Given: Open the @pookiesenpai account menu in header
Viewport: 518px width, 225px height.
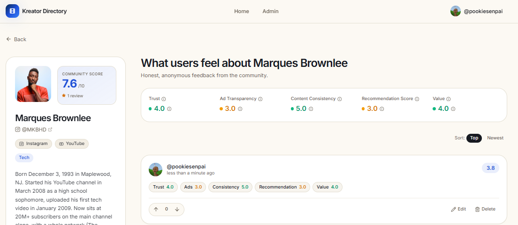Looking at the screenshot, I should coord(476,11).
